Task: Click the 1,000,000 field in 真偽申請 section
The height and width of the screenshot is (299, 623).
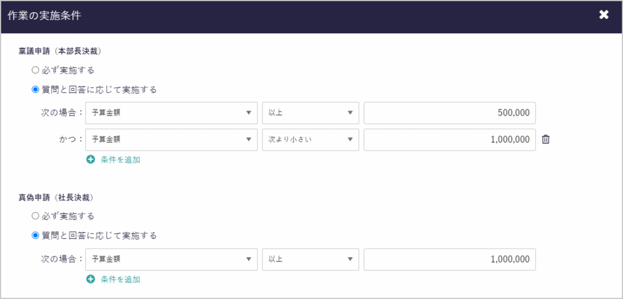Action: point(449,259)
